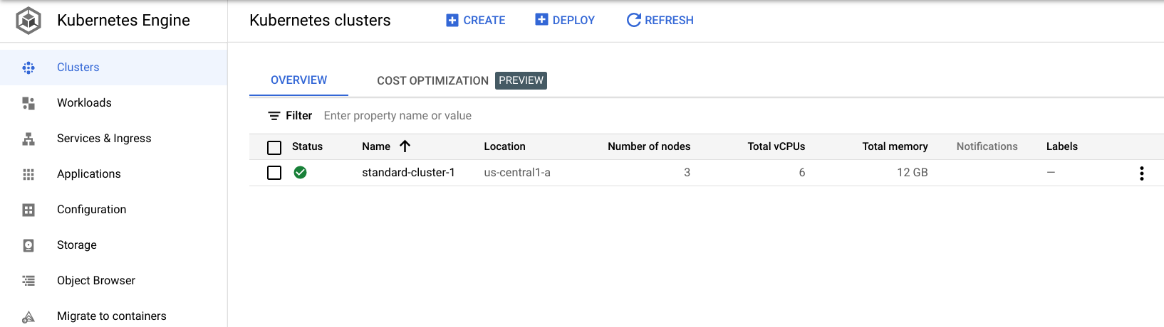Click the Workloads sidebar icon
This screenshot has width=1164, height=327.
click(x=28, y=103)
